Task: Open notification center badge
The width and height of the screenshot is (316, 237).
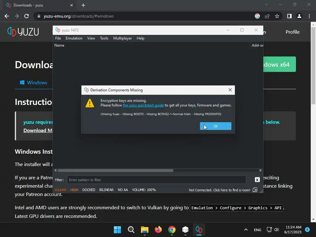Action: pyautogui.click(x=307, y=229)
